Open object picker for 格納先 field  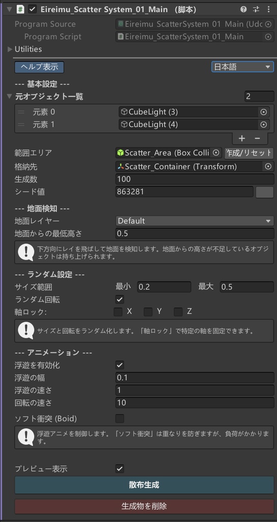[x=268, y=167]
